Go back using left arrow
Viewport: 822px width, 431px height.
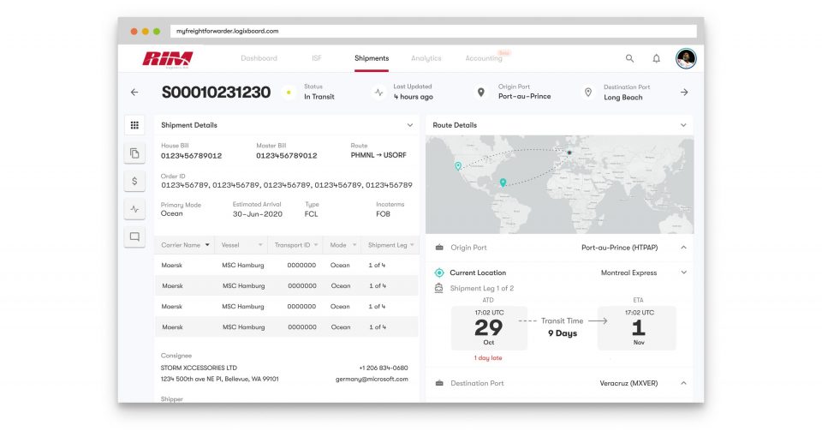click(134, 93)
